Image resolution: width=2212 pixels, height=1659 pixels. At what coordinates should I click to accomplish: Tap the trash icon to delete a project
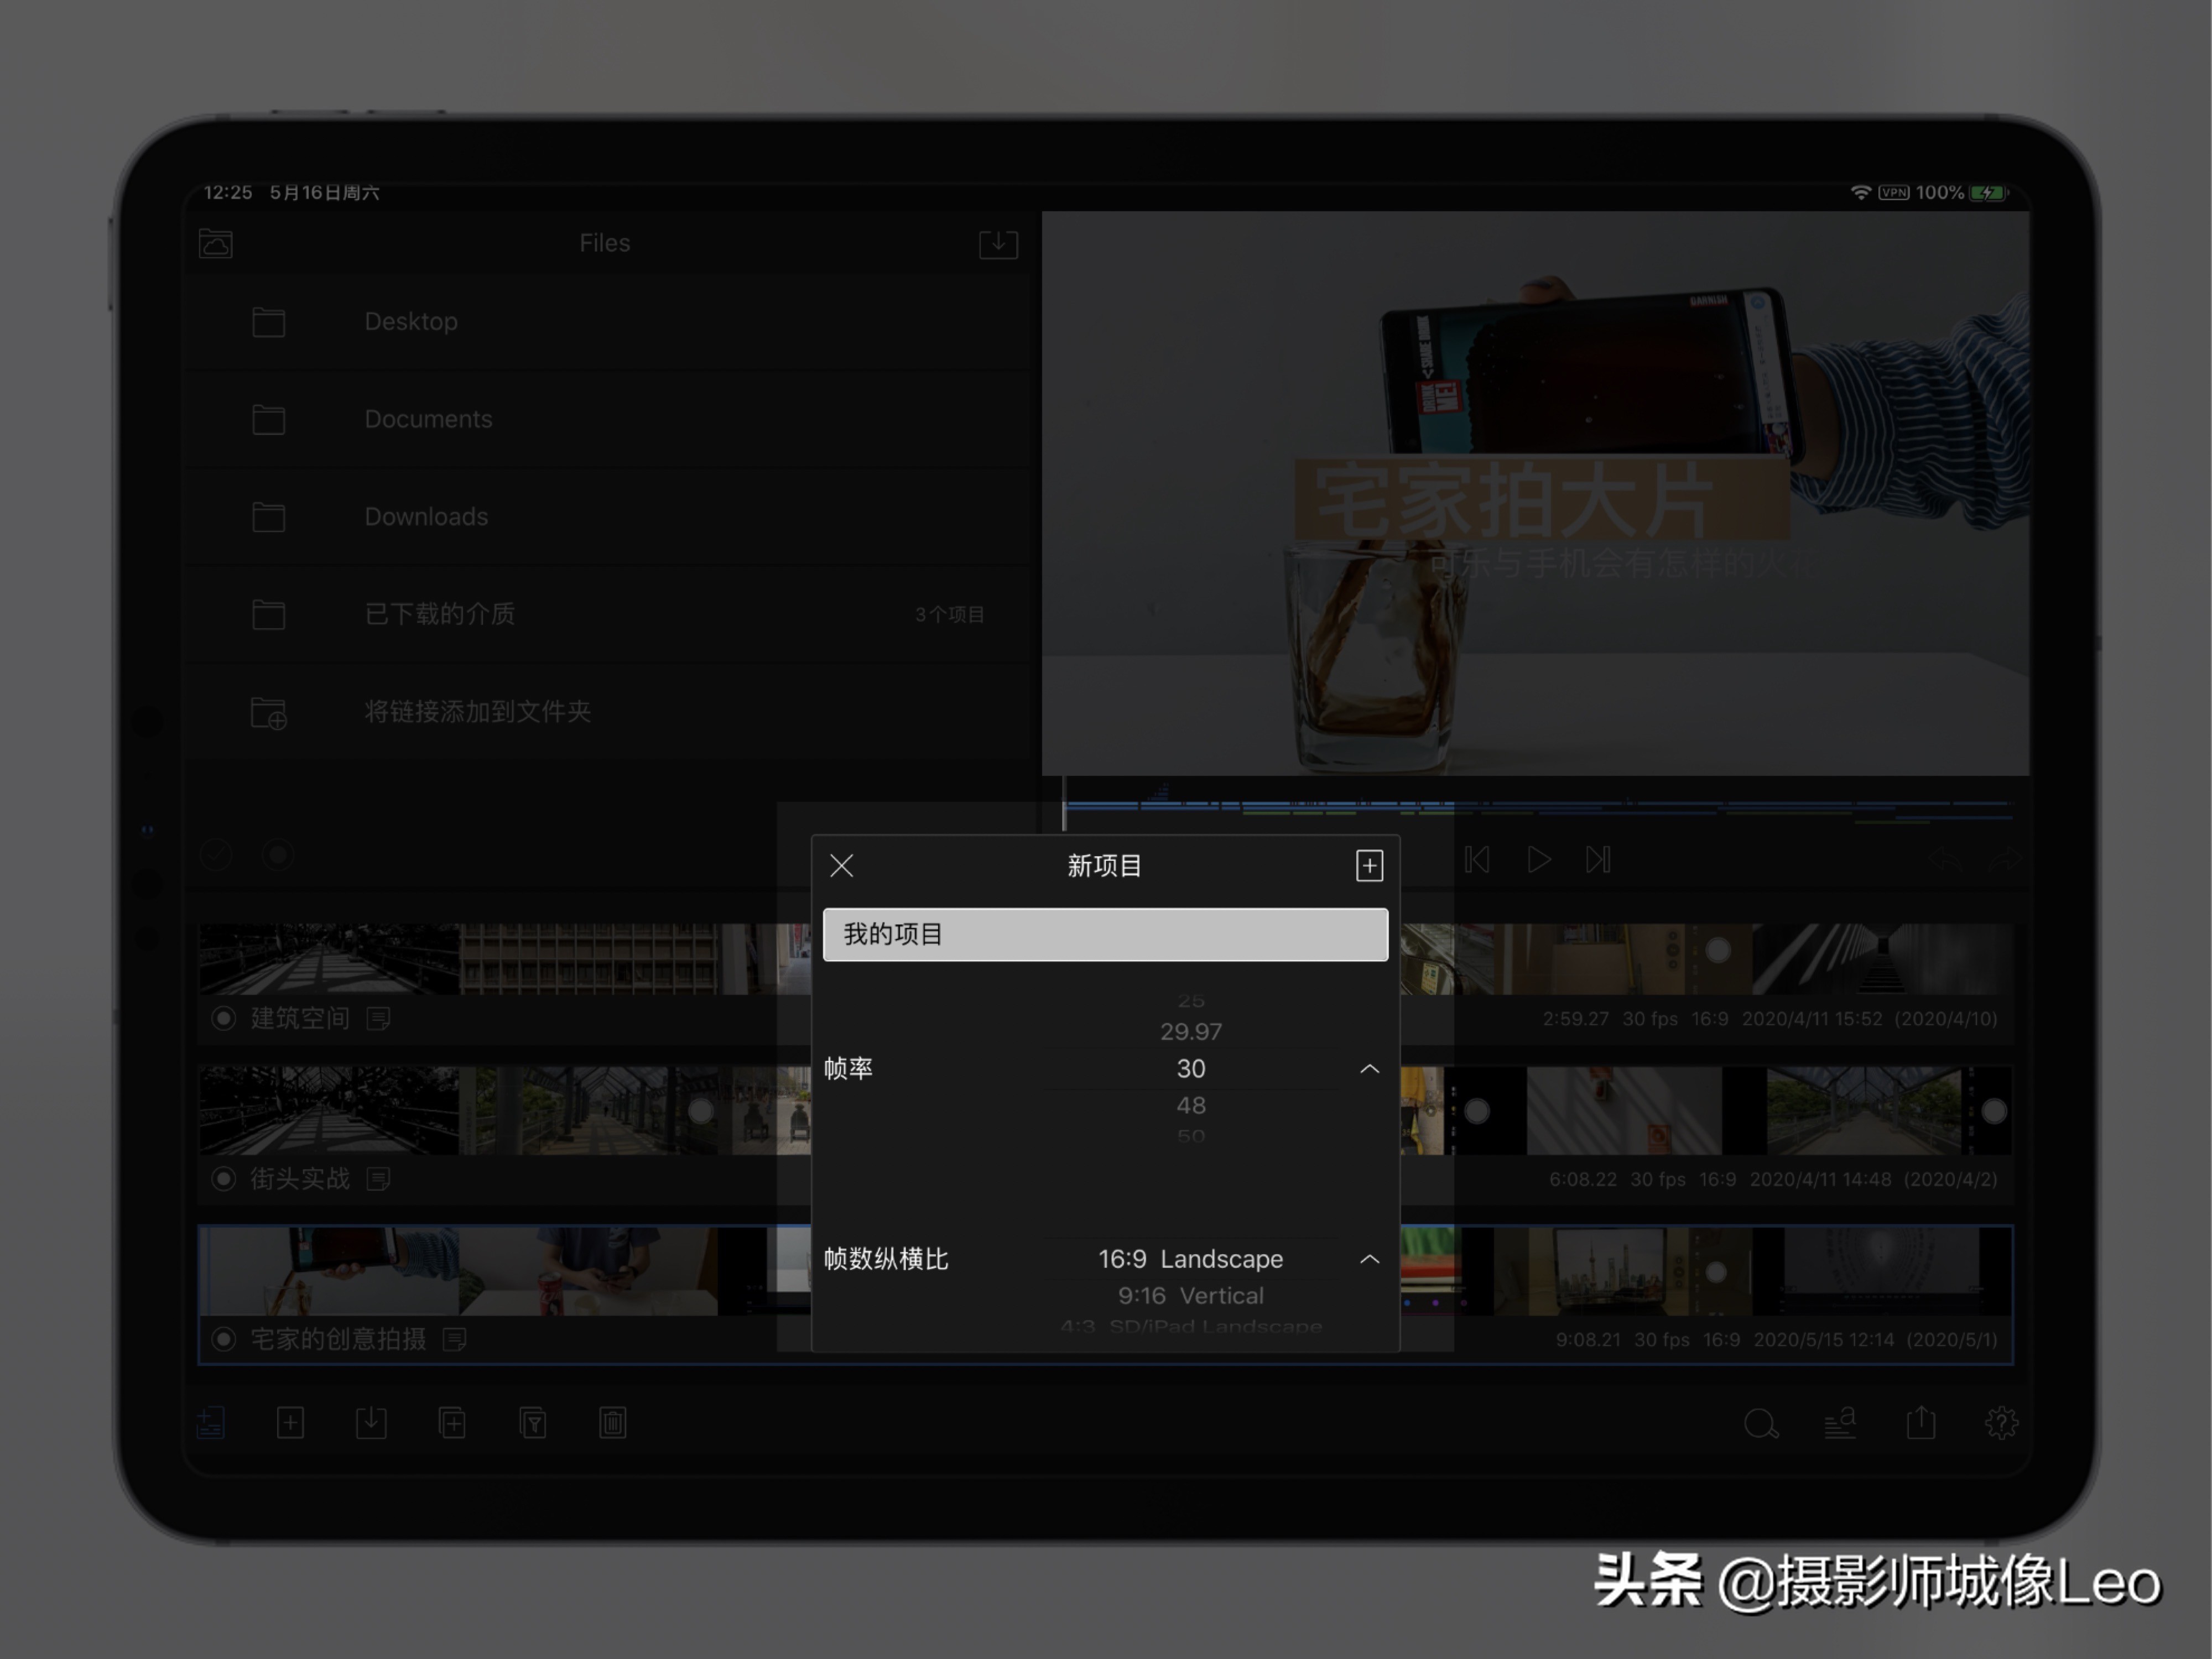612,1423
